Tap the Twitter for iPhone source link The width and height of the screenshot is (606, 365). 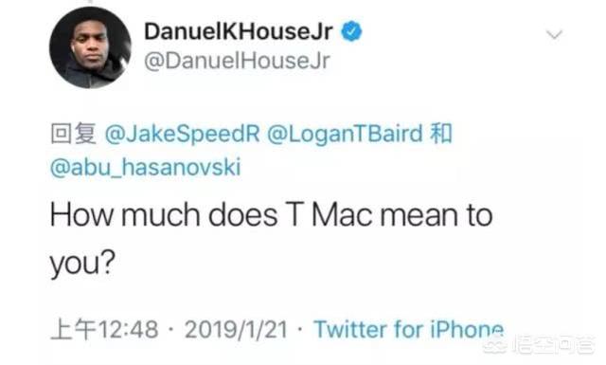[408, 330]
